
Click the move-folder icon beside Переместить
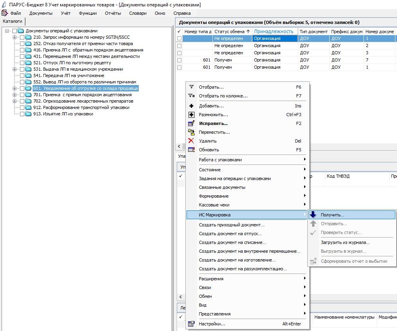(x=191, y=132)
